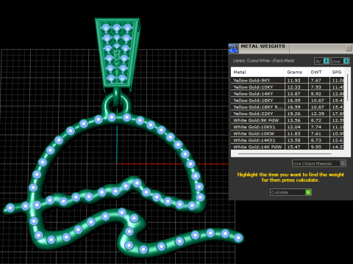Sort by the Metal column header

click(257, 72)
